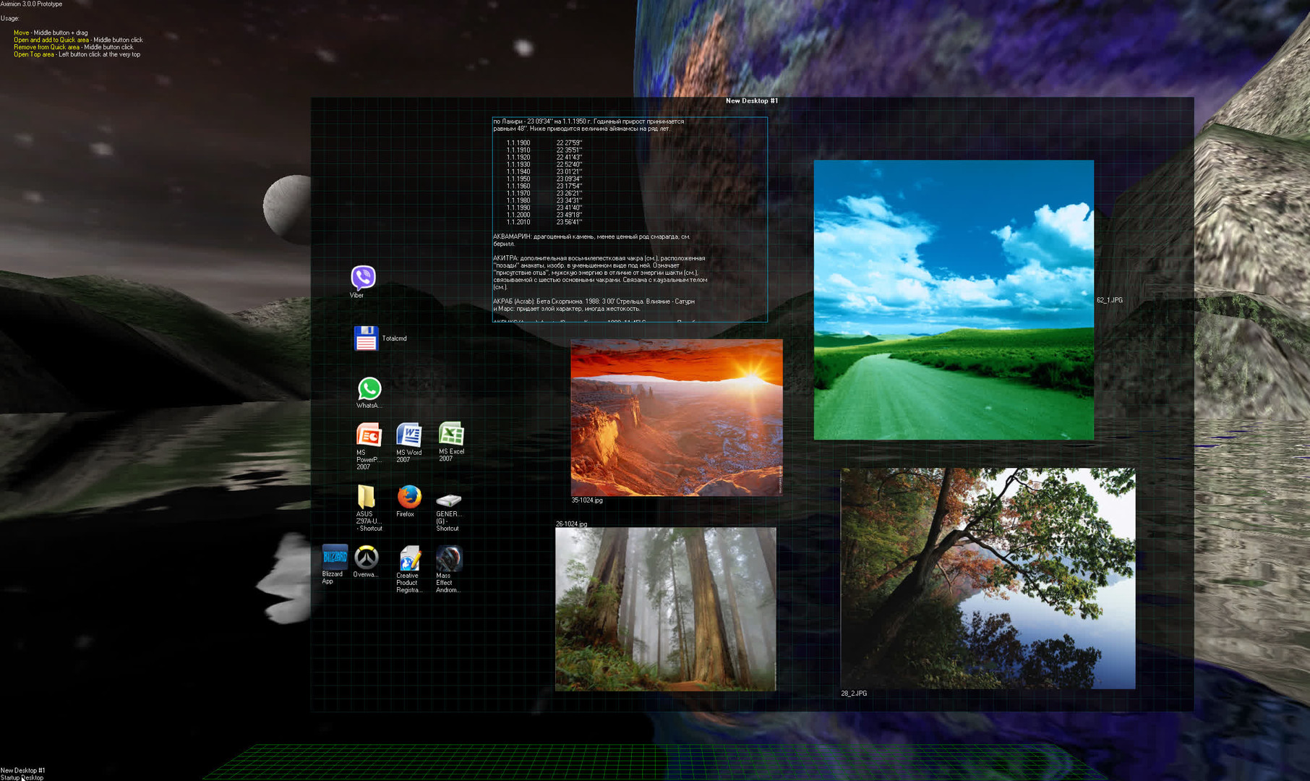This screenshot has width=1310, height=781.
Task: Switch to Startup Desktop in bottom list
Action: [22, 777]
